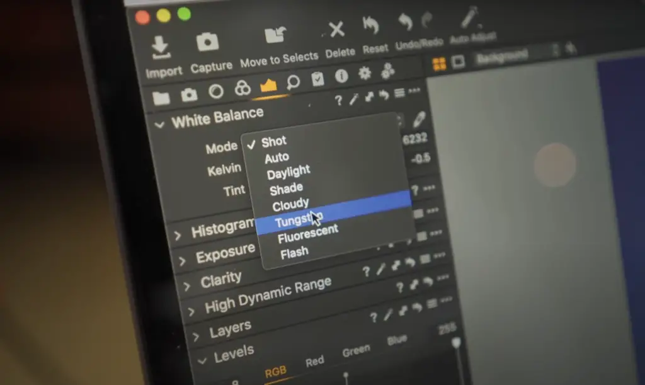Click the Delete X icon
This screenshot has height=385, width=645.
point(337,29)
